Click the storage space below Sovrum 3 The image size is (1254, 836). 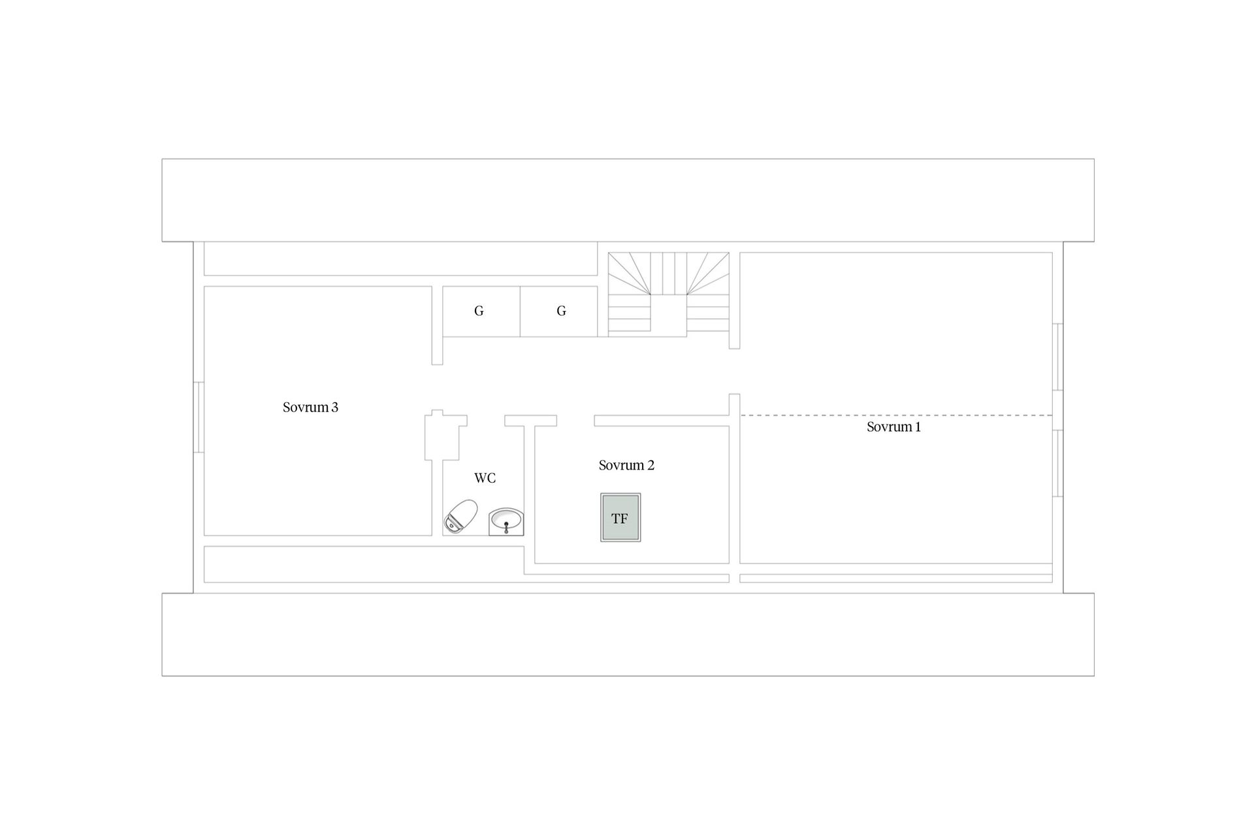coord(364,564)
